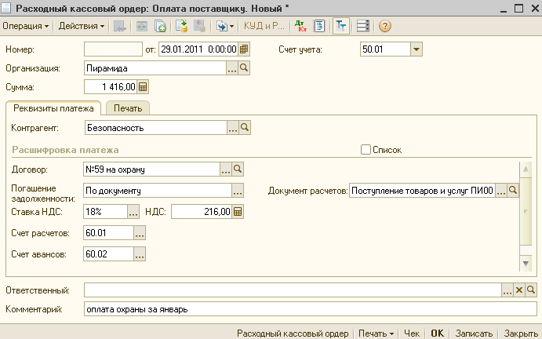Open Контрагент details via magnifier icon
The height and width of the screenshot is (339, 542).
[244, 127]
